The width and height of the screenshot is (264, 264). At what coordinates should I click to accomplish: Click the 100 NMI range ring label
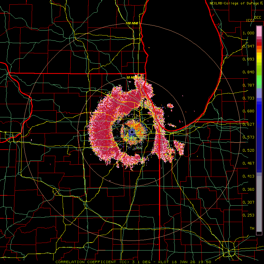click(x=132, y=23)
